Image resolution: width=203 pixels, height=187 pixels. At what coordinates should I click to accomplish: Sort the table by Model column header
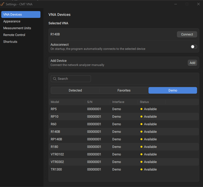(x=55, y=102)
